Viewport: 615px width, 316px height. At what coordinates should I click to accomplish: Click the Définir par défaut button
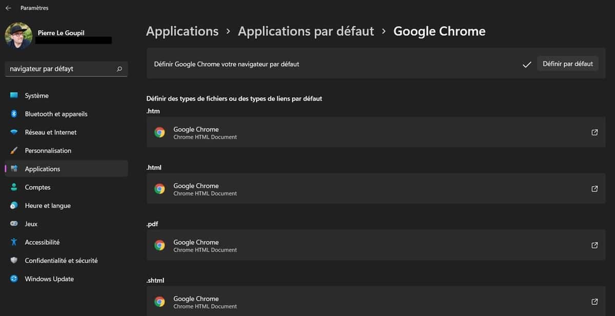pyautogui.click(x=568, y=64)
